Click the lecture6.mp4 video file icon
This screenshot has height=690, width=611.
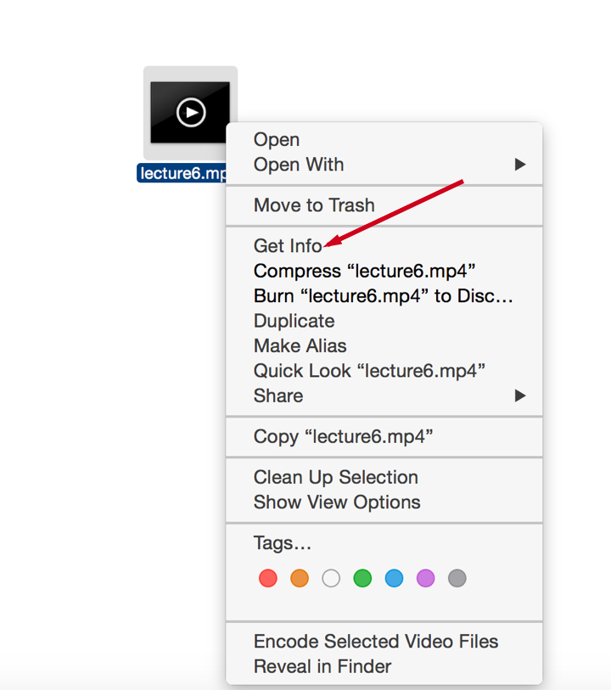(x=190, y=113)
